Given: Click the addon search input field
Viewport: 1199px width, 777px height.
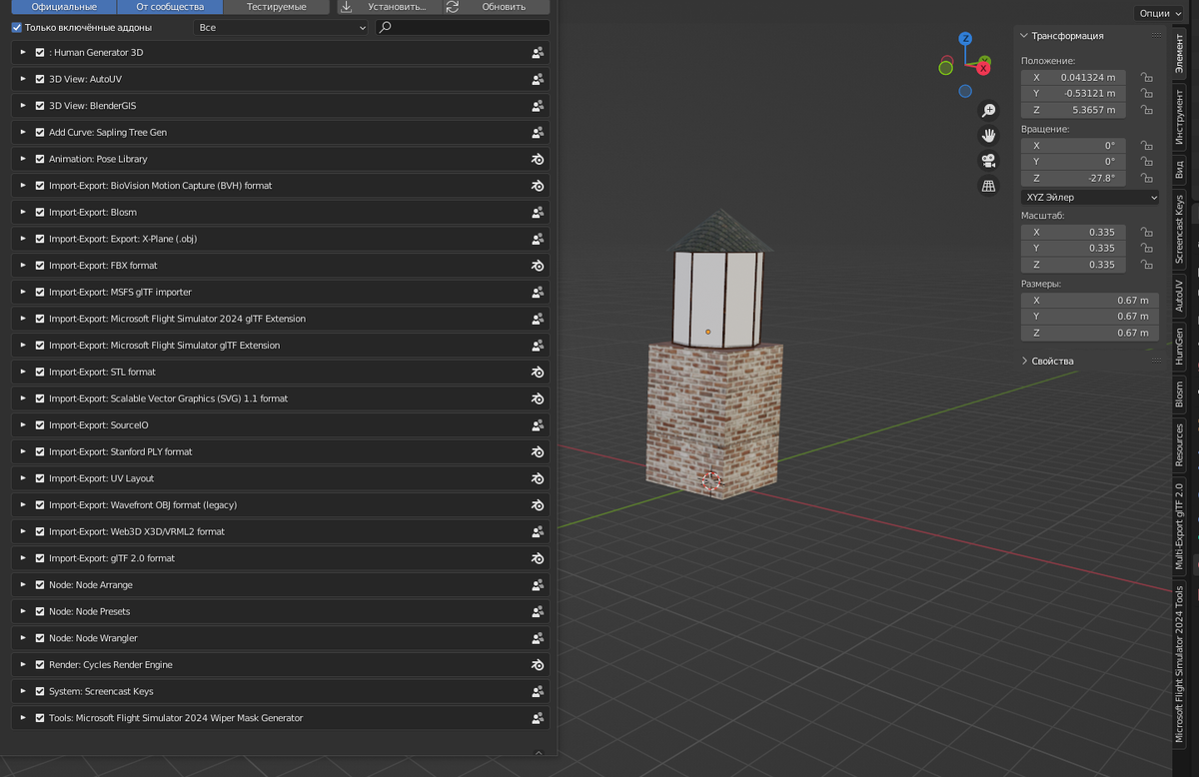Looking at the screenshot, I should (x=463, y=28).
